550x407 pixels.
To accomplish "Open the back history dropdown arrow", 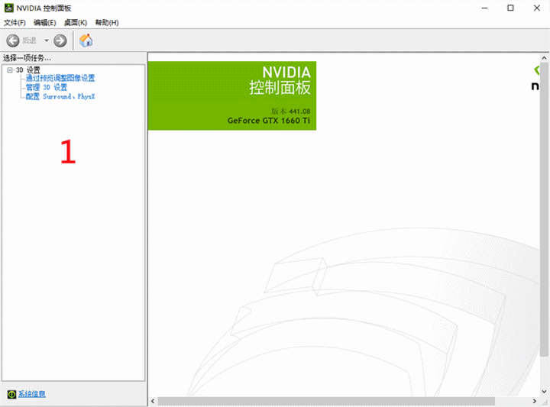I will [x=47, y=40].
